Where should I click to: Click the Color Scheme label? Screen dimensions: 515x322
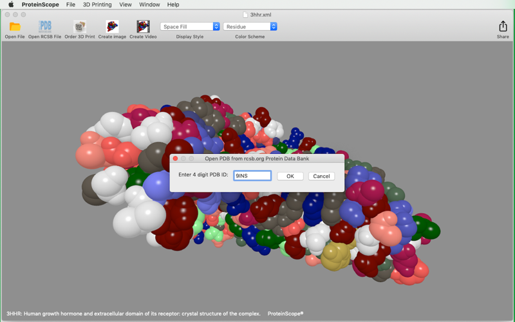250,37
